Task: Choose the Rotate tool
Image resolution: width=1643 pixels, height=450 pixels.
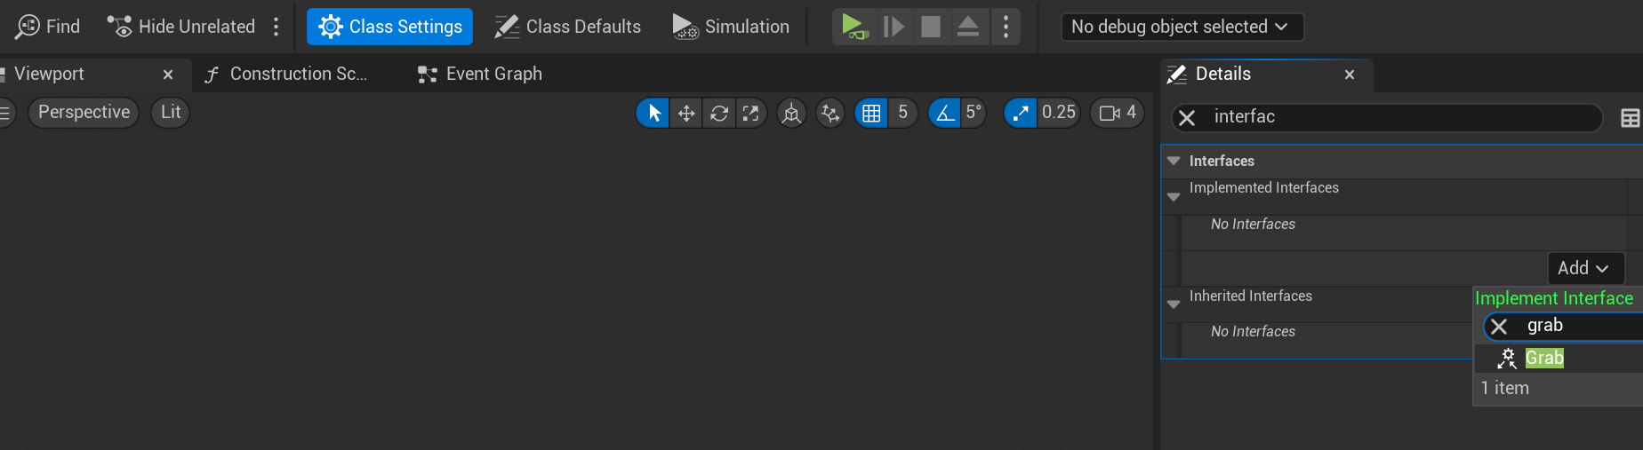Action: point(719,113)
